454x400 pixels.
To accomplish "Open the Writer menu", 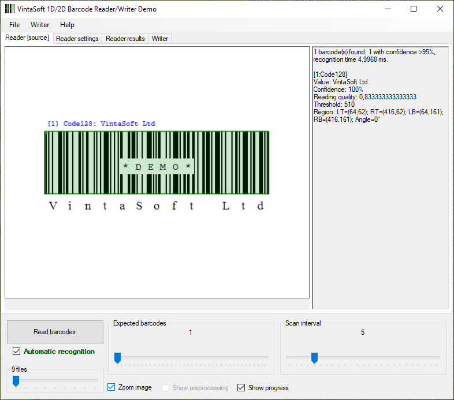I will 40,25.
